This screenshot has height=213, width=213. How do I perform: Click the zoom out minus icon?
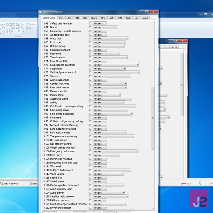pyautogui.click(x=189, y=183)
